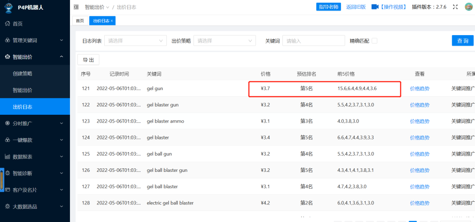This screenshot has width=475, height=222.
Task: Expand the 数据报表 sidebar menu
Action: pos(62,156)
